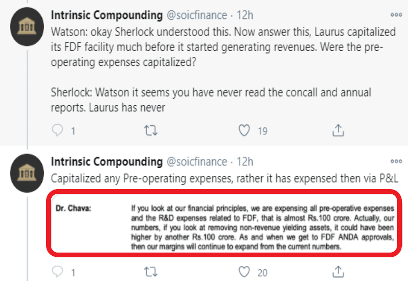Open Intrinsic Compounding profile from second tweet name
The height and width of the screenshot is (281, 408).
coord(106,162)
